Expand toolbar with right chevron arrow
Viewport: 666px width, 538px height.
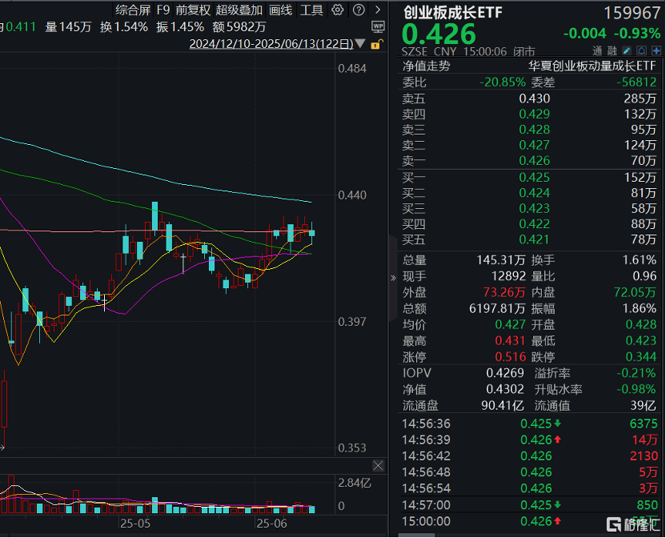[x=378, y=10]
